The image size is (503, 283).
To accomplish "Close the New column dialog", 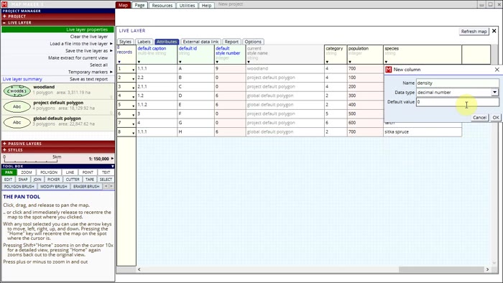I will click(497, 70).
